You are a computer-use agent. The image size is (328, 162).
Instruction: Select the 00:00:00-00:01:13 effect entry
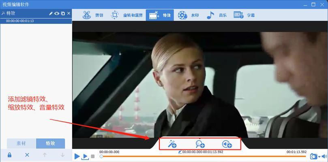[x=36, y=21]
